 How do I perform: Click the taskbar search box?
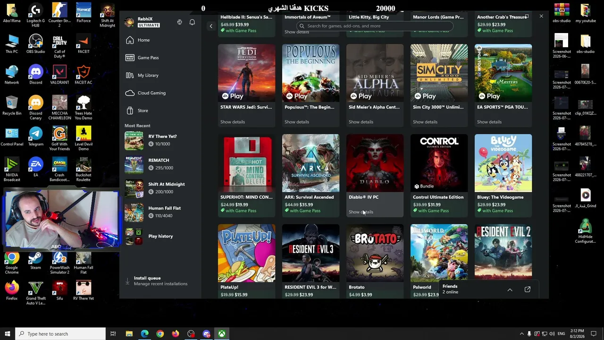pyautogui.click(x=60, y=334)
